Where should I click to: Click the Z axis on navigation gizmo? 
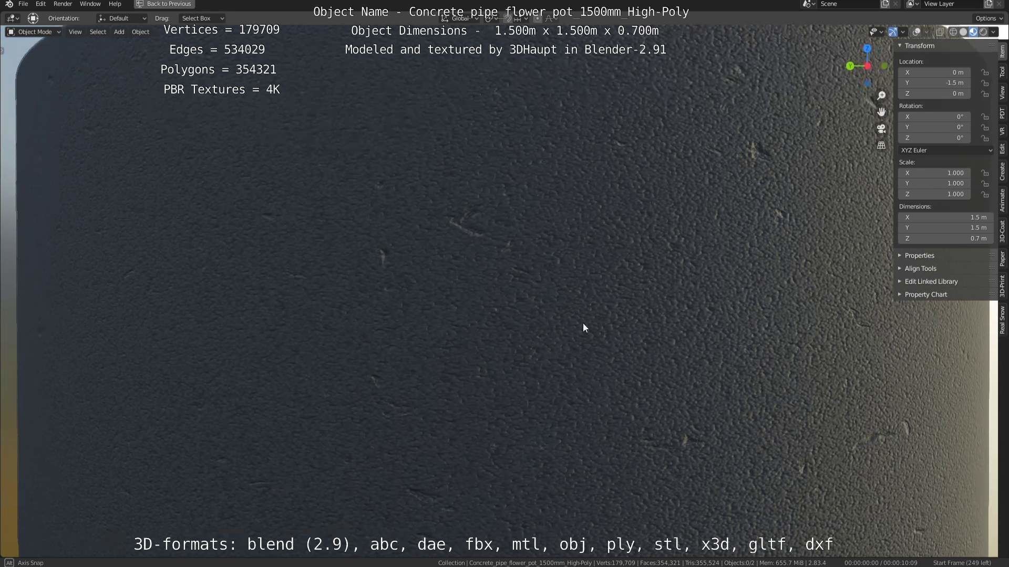(x=867, y=49)
